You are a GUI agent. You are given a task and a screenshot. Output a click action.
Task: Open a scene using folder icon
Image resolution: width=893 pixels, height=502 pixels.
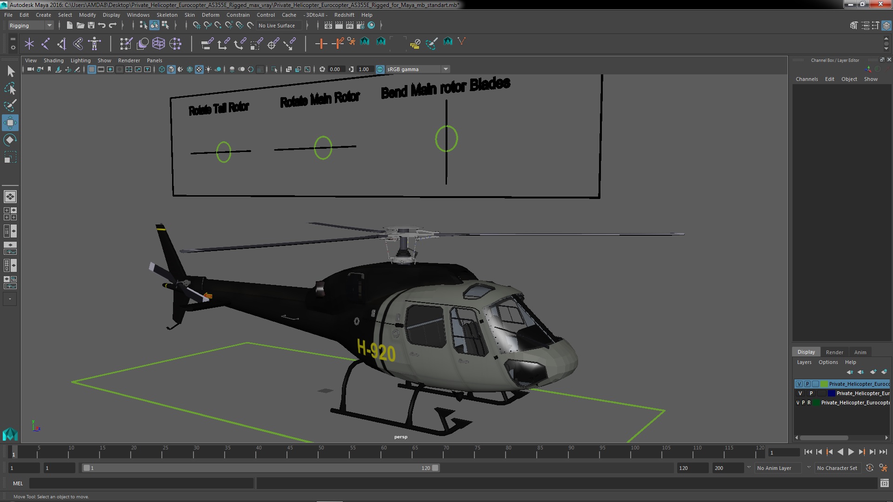(80, 25)
